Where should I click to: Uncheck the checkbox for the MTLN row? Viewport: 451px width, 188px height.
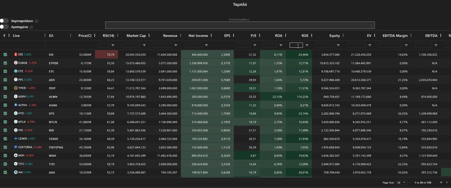click(5, 121)
